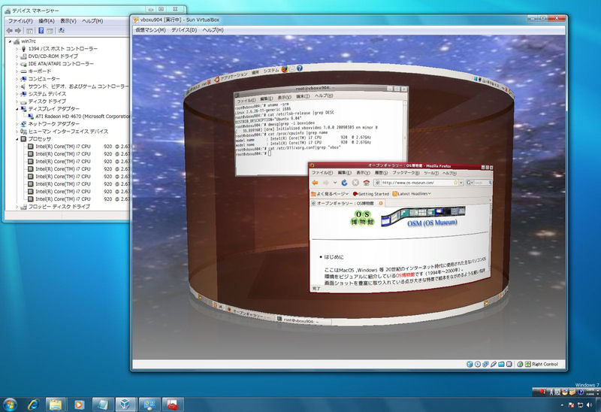Click Google search box in guest Firefox
The image size is (601, 412).
[x=479, y=183]
